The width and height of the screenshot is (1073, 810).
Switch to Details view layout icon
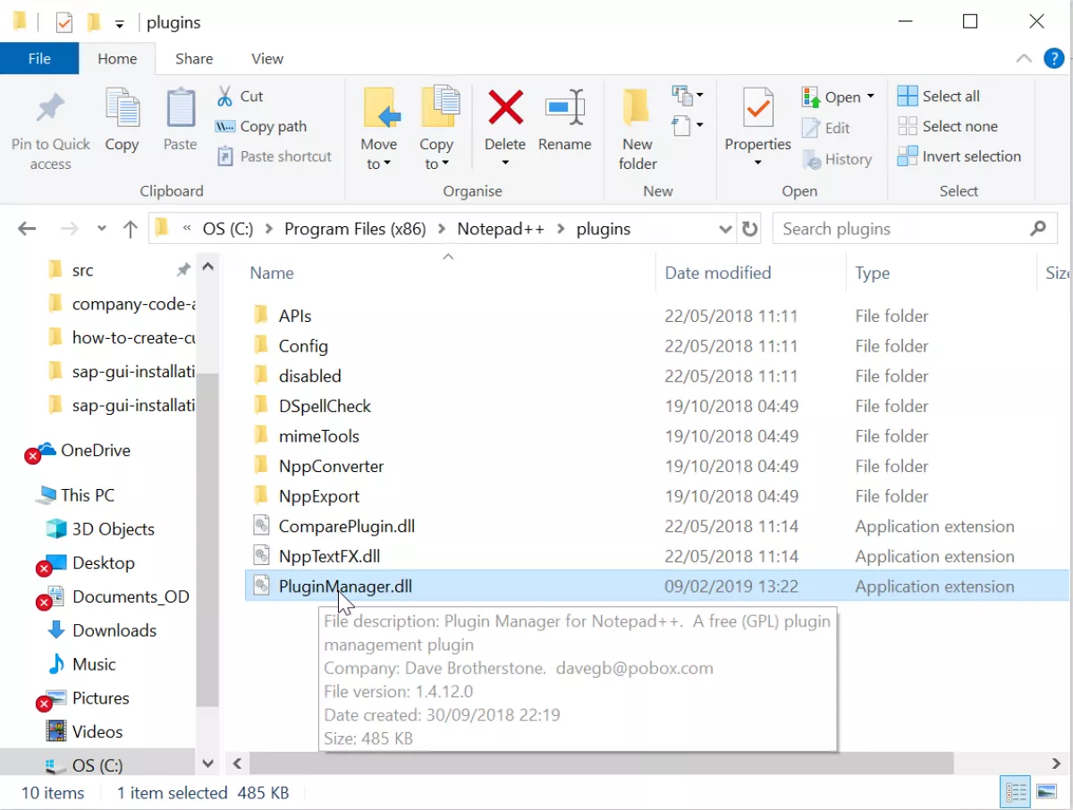pyautogui.click(x=1016, y=792)
